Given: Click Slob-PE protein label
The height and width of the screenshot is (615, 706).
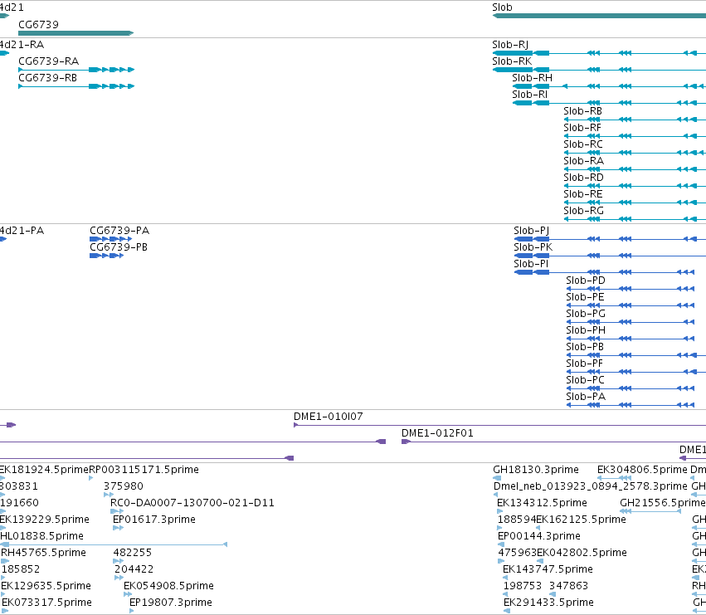Looking at the screenshot, I should [x=586, y=297].
